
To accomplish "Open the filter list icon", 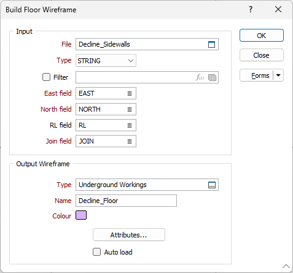I will pos(212,77).
